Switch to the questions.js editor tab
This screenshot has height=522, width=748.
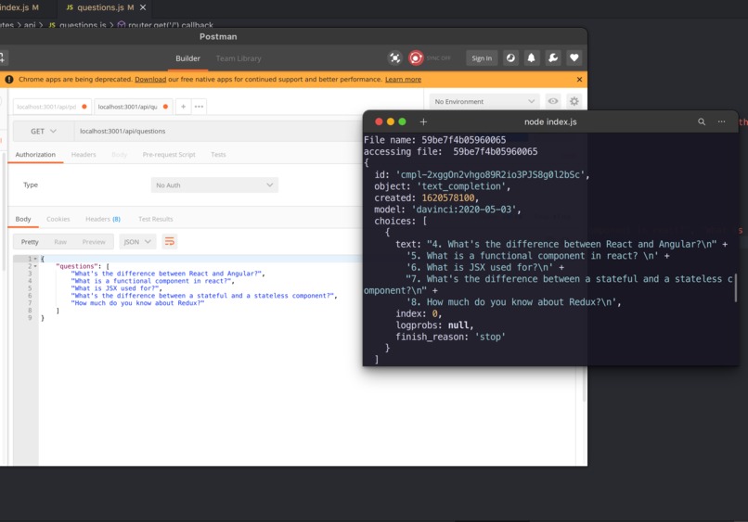[x=105, y=7]
